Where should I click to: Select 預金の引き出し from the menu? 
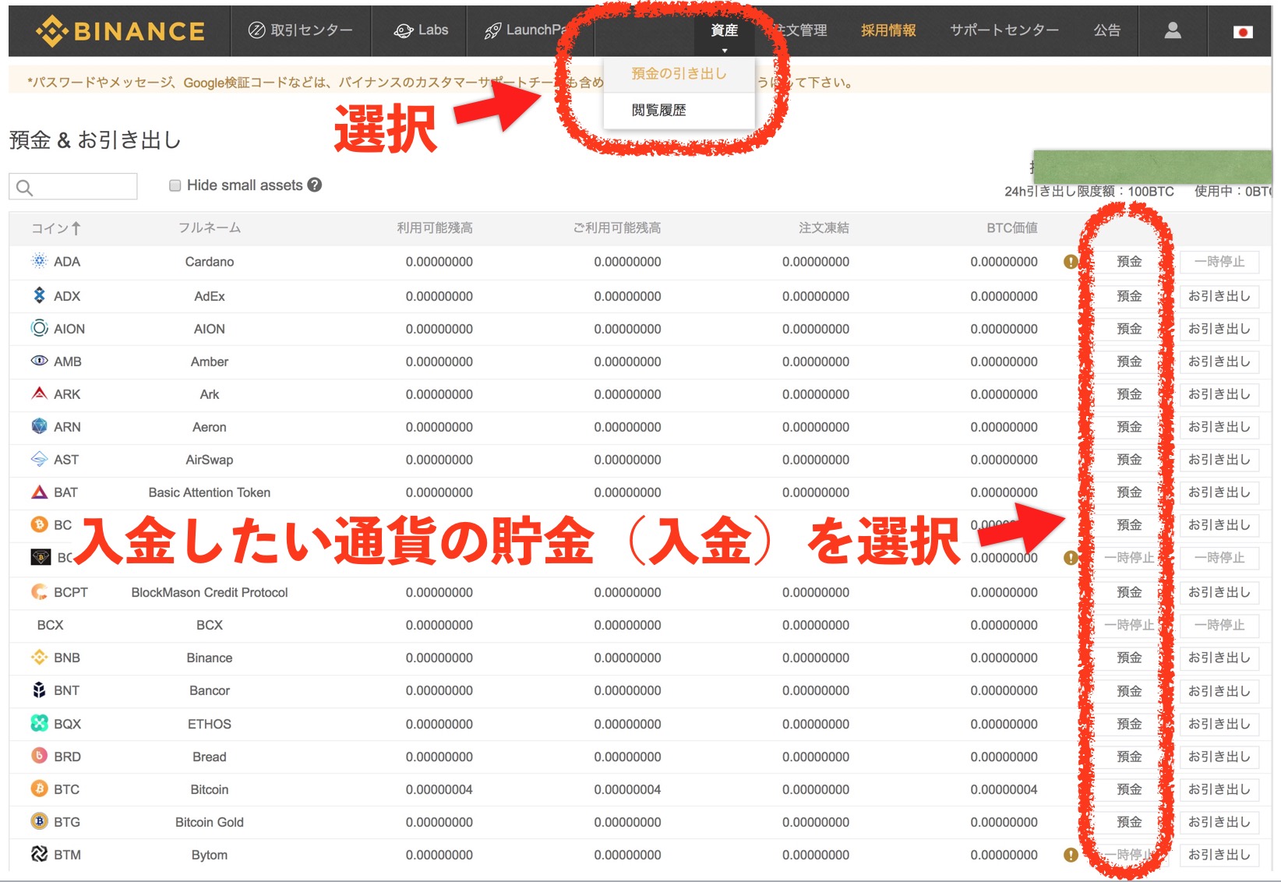pyautogui.click(x=679, y=72)
